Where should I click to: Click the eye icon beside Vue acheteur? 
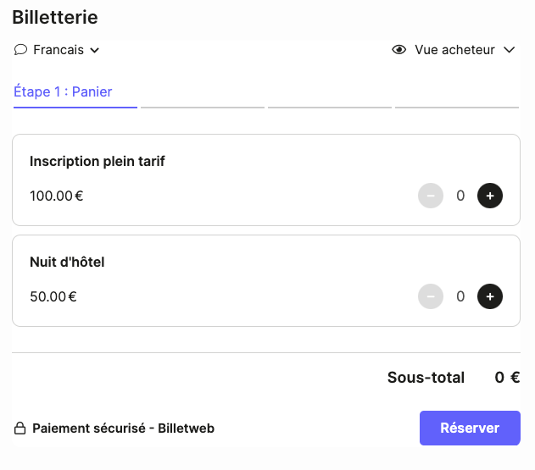(x=399, y=50)
